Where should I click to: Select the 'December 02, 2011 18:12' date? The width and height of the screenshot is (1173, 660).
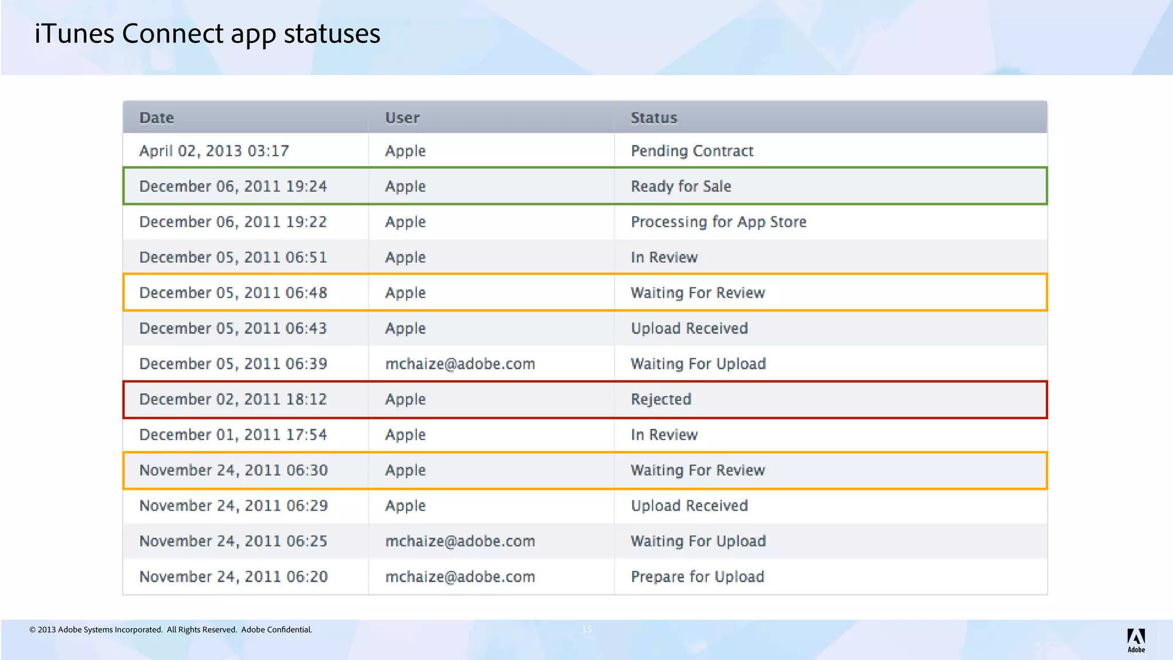[x=233, y=400]
